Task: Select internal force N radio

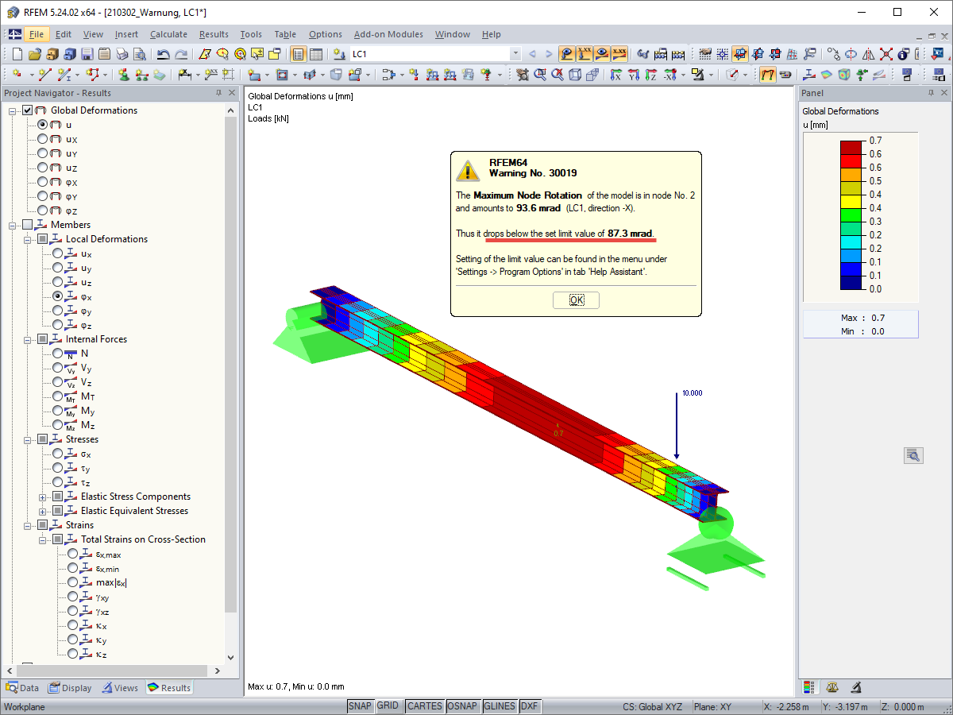Action: (x=57, y=354)
